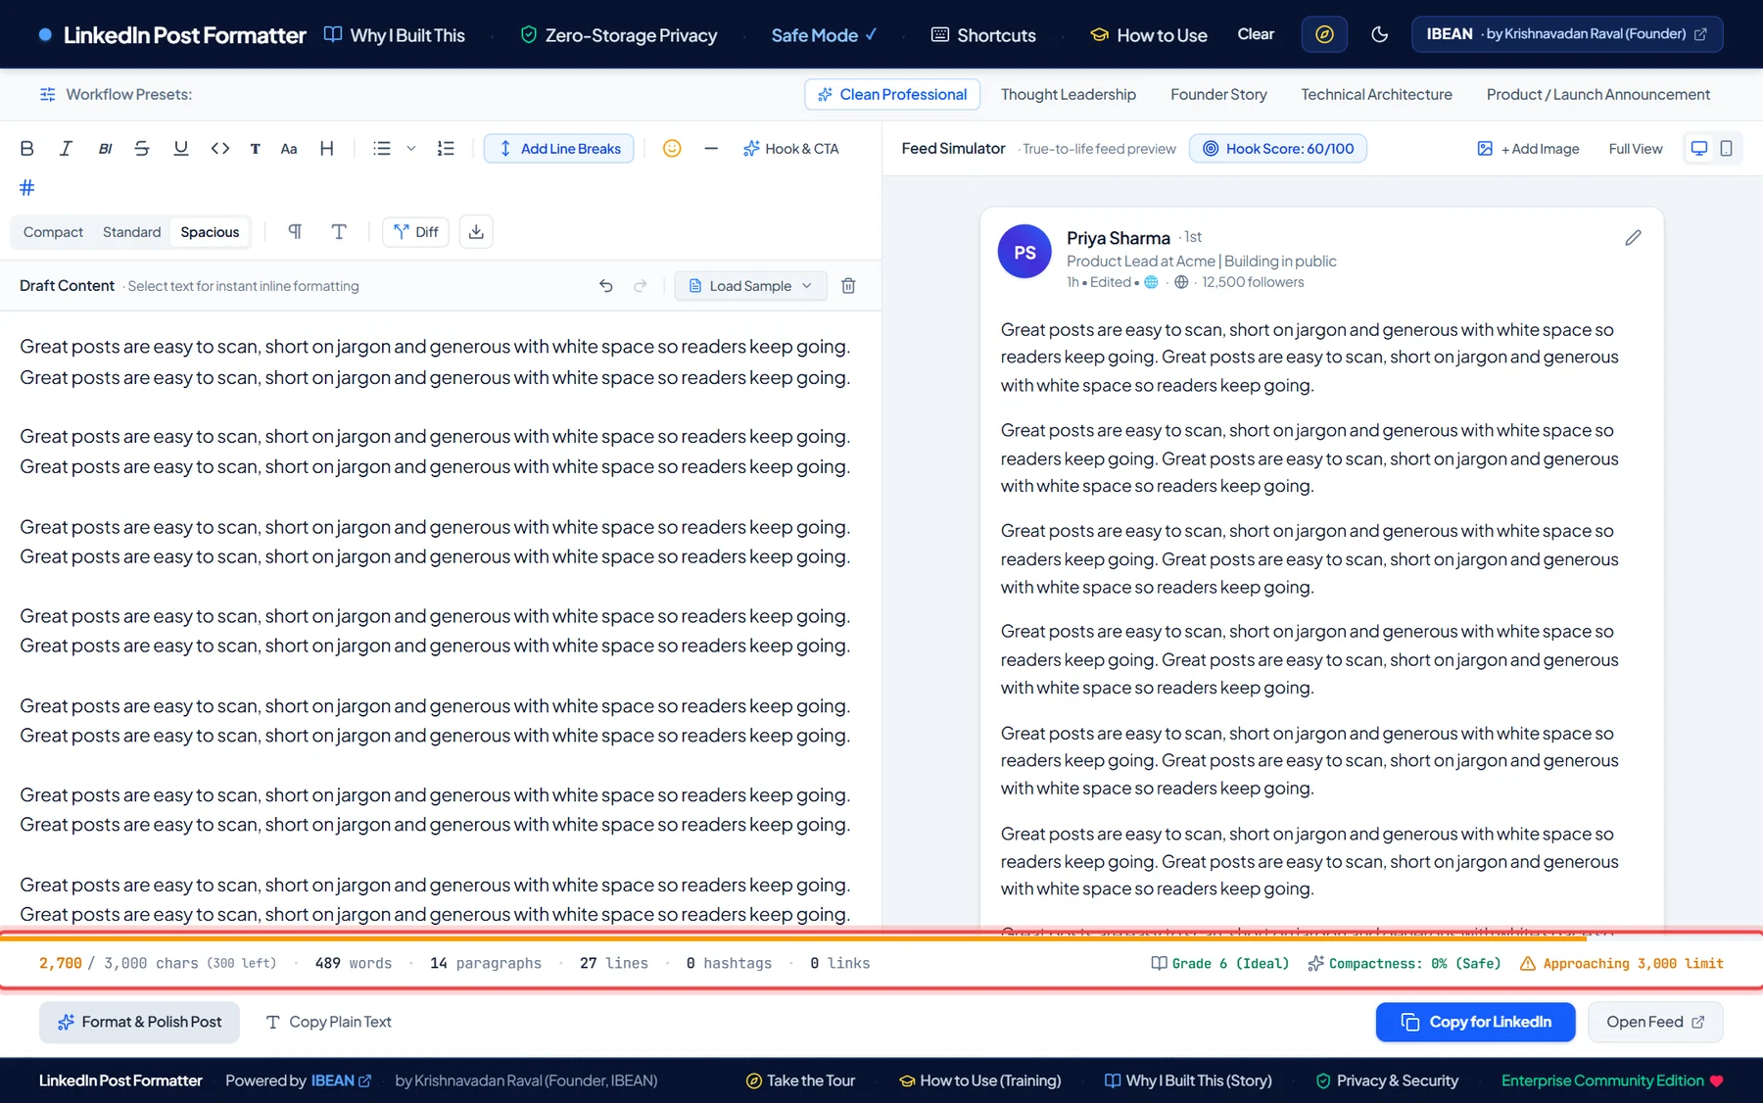Insert hashtag symbol icon
Viewport: 1763px width, 1103px height.
[27, 187]
